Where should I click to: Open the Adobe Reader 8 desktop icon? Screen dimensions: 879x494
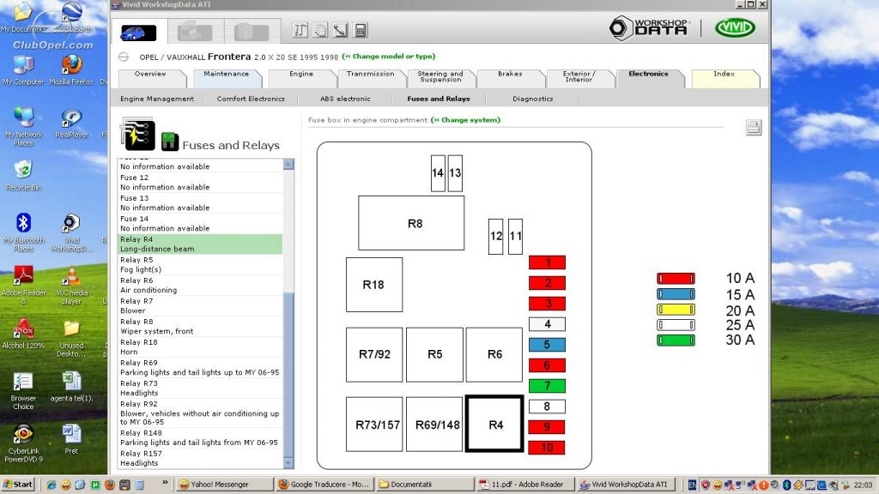coord(23,285)
